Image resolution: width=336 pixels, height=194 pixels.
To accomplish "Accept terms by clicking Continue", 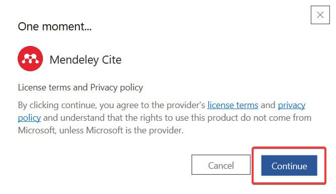I will [289, 166].
